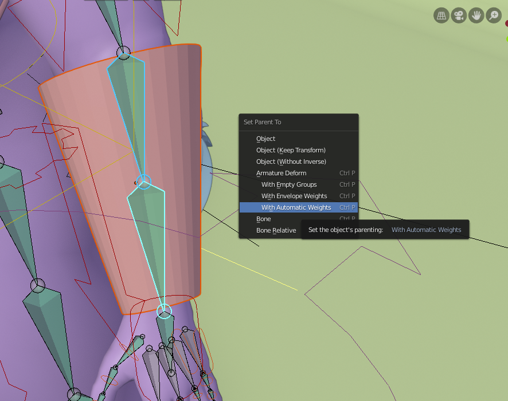Screen dimensions: 508x401
Task: Click the magnifier zoom view icon
Action: click(494, 15)
